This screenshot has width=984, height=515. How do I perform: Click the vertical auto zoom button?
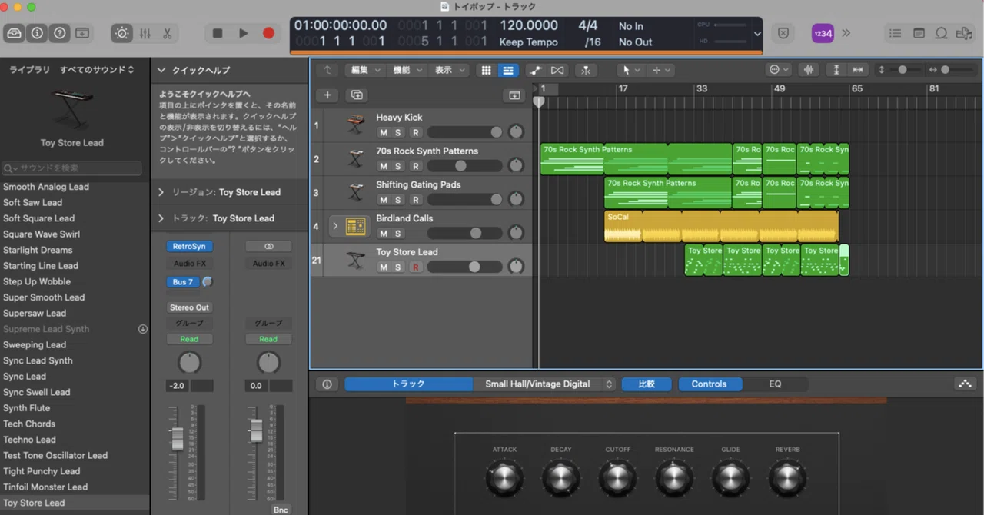pyautogui.click(x=836, y=70)
